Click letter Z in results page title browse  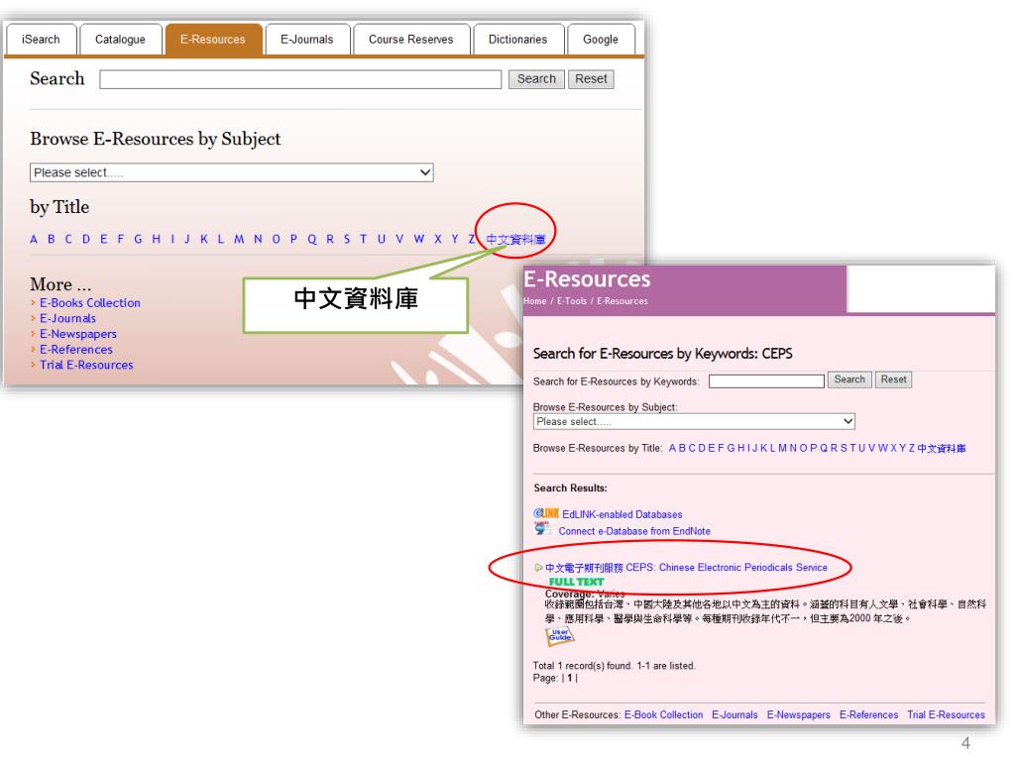pos(912,448)
